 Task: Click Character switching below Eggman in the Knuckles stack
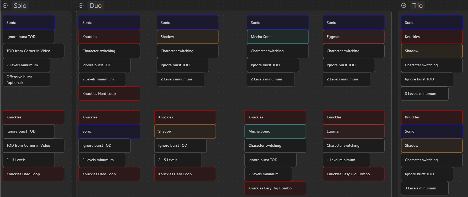pyautogui.click(x=354, y=145)
